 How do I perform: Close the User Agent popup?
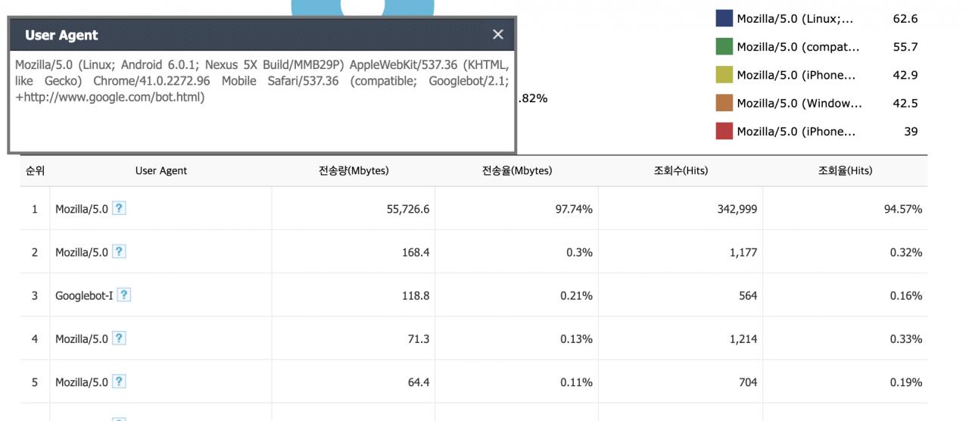[x=497, y=35]
